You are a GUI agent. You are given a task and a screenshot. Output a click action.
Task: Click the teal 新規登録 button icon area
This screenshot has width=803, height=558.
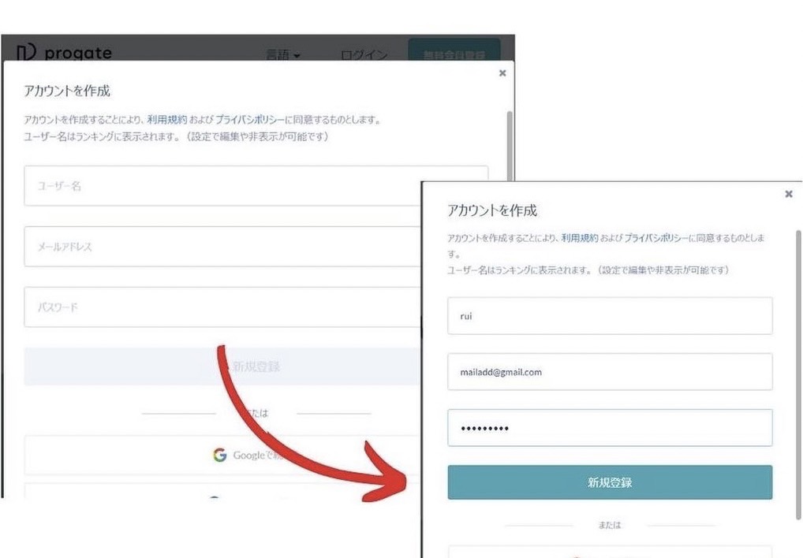pos(610,482)
